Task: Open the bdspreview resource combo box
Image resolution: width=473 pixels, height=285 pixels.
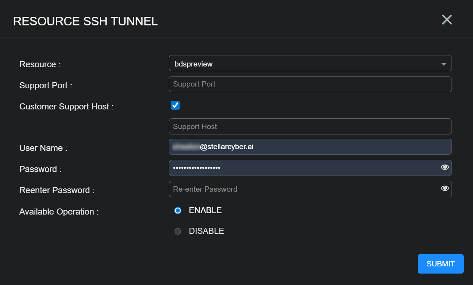Action: tap(304, 64)
